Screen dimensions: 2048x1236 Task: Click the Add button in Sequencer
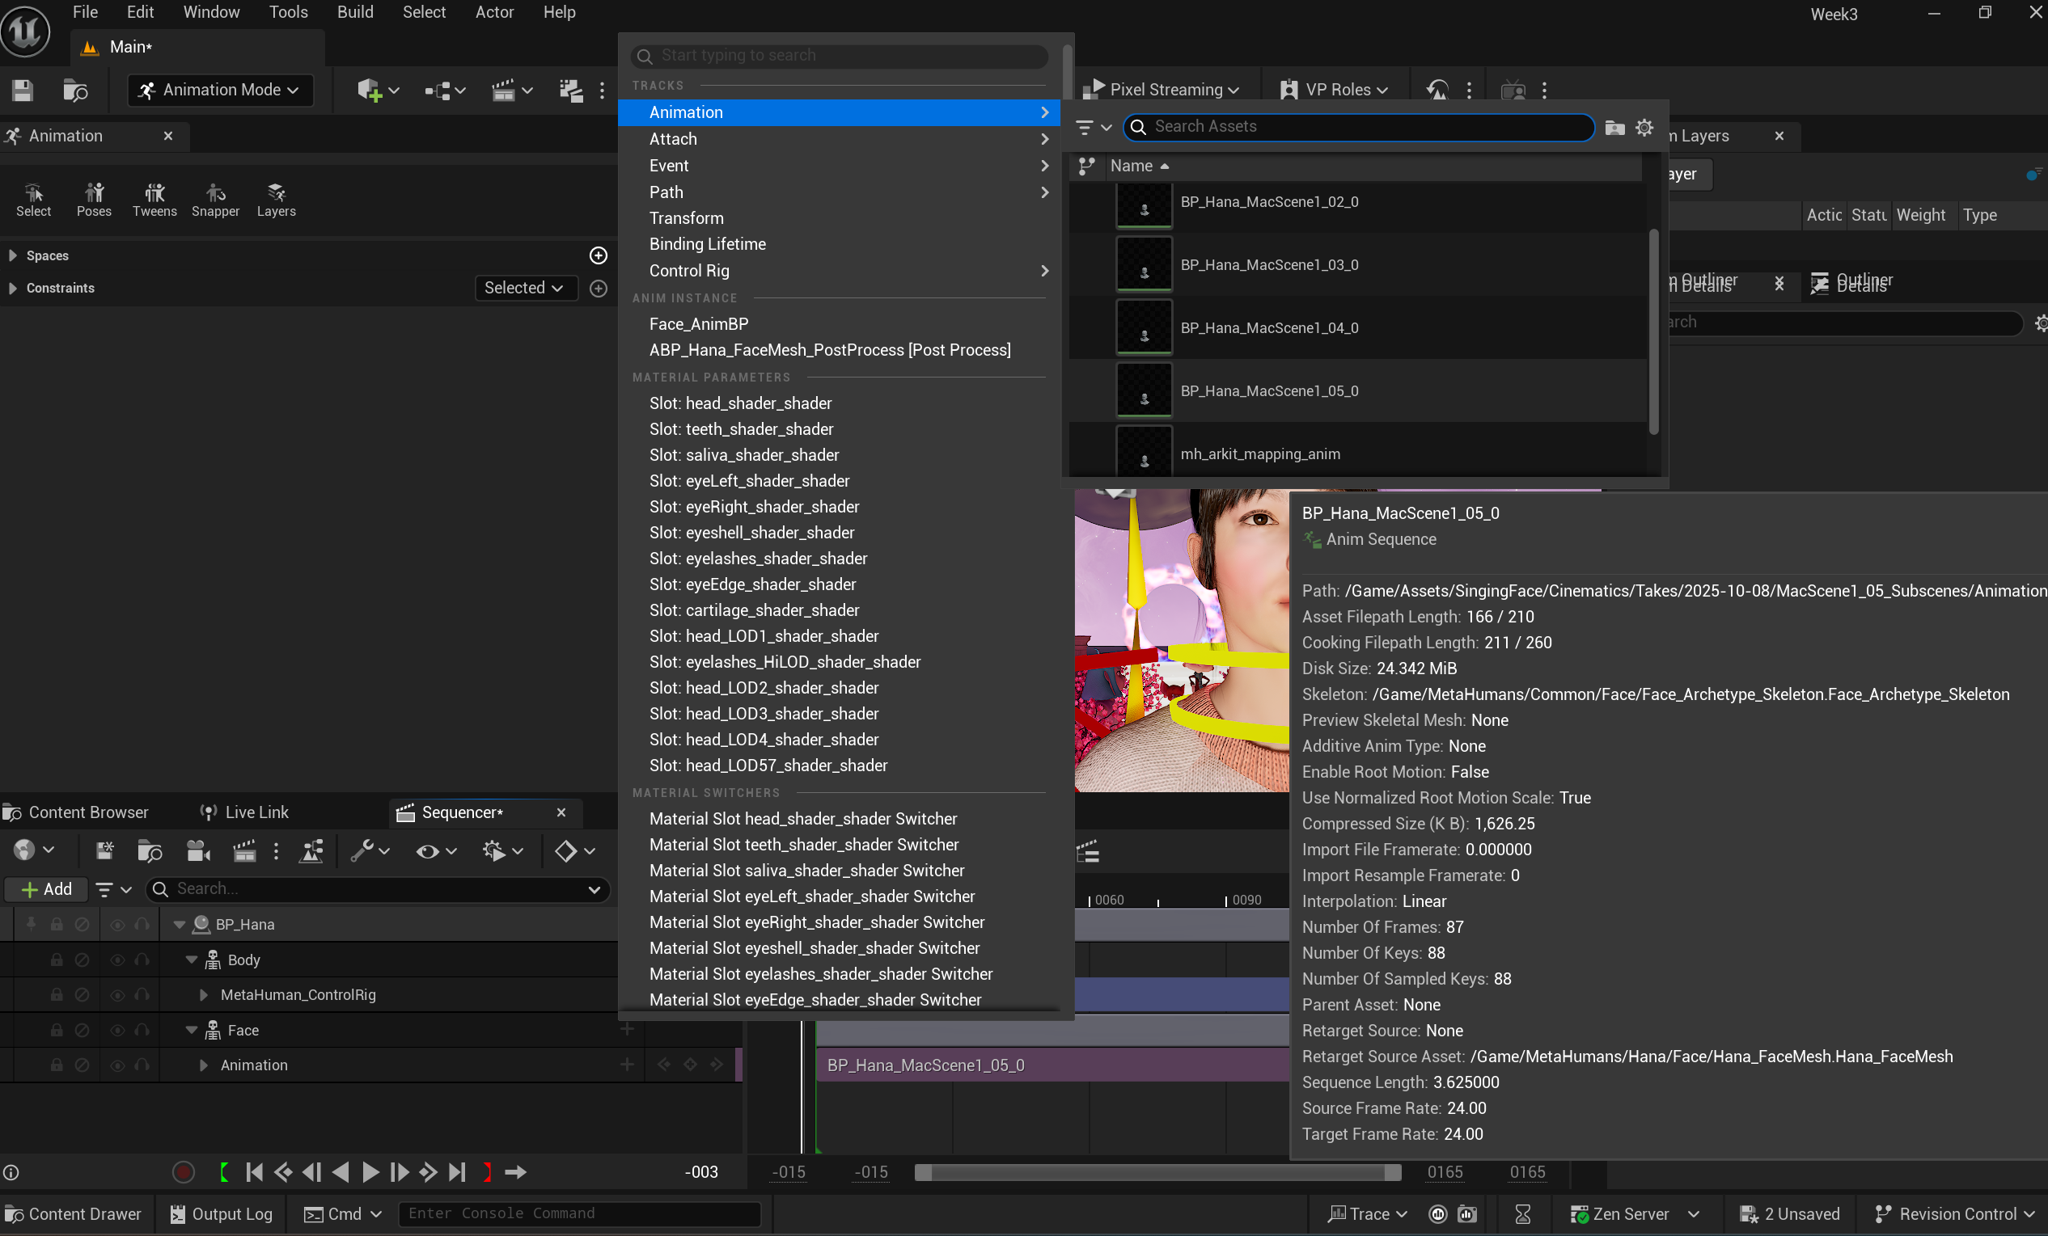pos(44,888)
